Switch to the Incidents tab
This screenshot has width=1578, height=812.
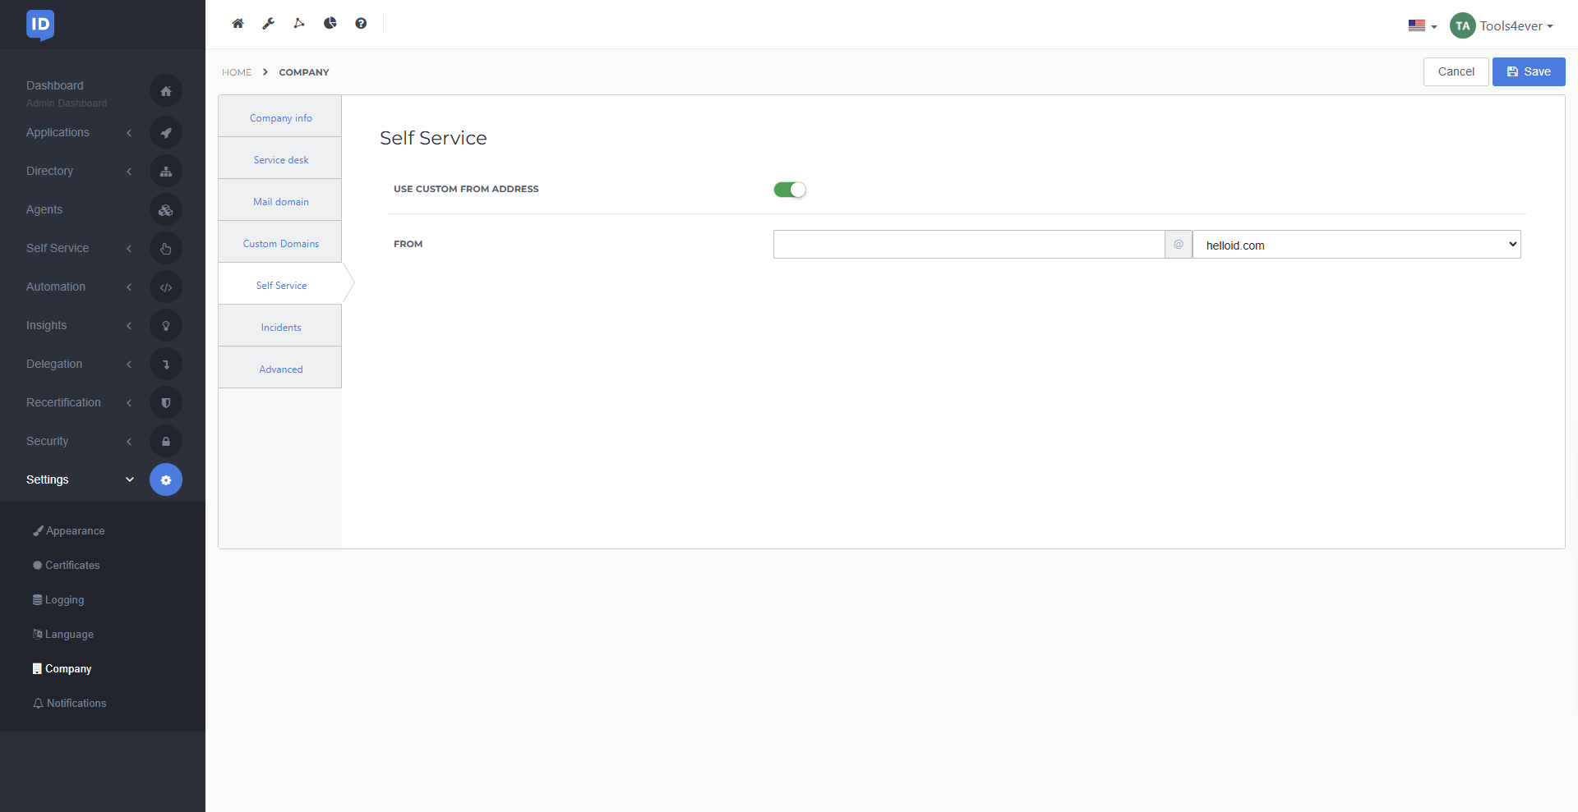coord(280,327)
